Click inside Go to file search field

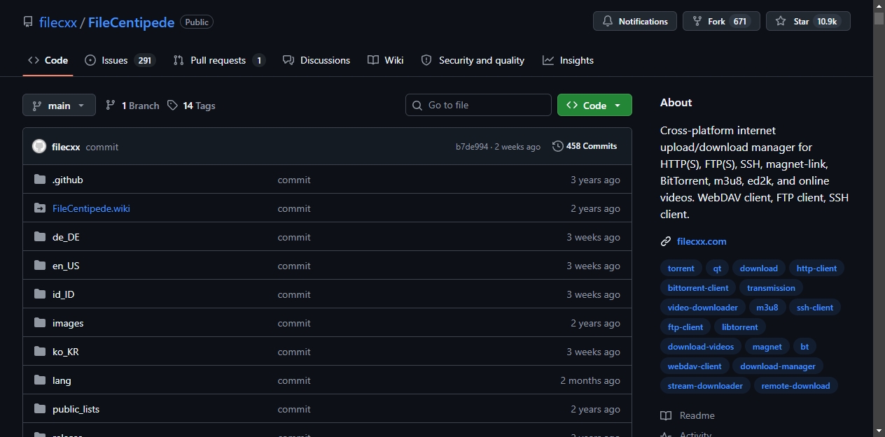click(478, 105)
